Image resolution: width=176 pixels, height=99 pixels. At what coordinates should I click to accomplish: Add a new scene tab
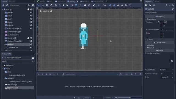(x=106, y=1)
